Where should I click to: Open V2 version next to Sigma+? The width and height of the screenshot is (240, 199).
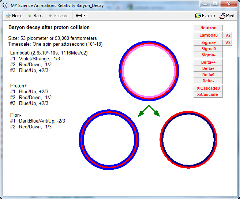(x=228, y=43)
